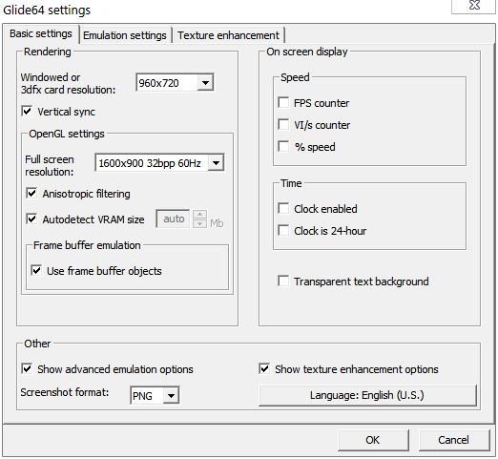The height and width of the screenshot is (459, 498).
Task: Enable the % speed checkbox
Action: pyautogui.click(x=283, y=146)
